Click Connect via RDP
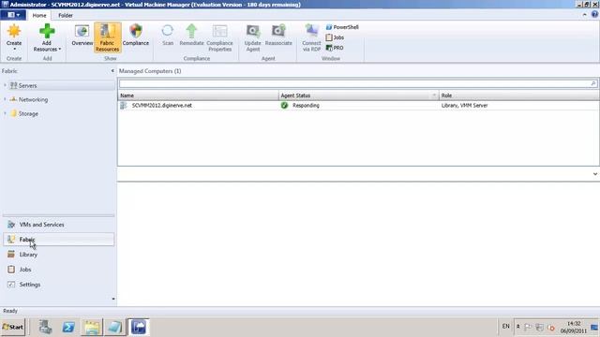Image resolution: width=600 pixels, height=337 pixels. click(x=311, y=37)
